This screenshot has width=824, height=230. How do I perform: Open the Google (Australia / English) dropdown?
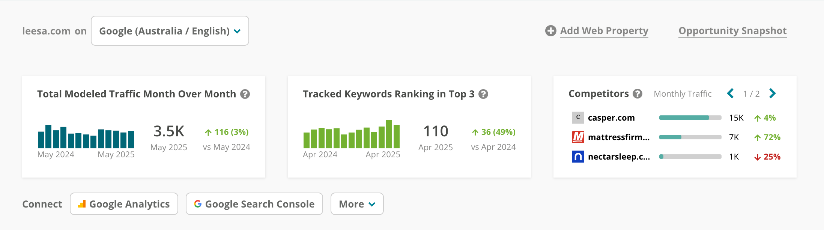[170, 31]
